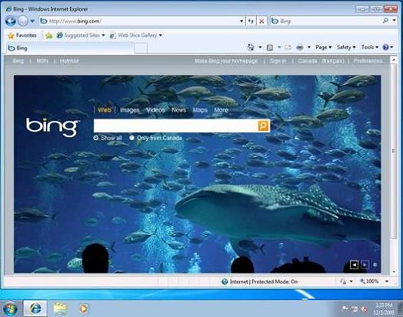Open the Page menu
403x317 pixels.
[323, 47]
